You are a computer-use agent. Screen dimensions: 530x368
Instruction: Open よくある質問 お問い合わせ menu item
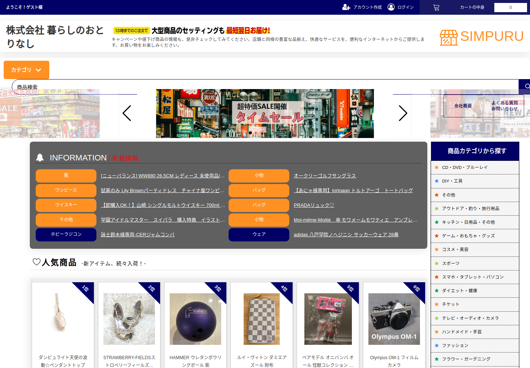coord(505,106)
